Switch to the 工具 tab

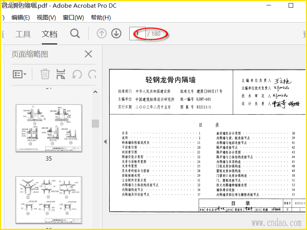pyautogui.click(x=23, y=34)
